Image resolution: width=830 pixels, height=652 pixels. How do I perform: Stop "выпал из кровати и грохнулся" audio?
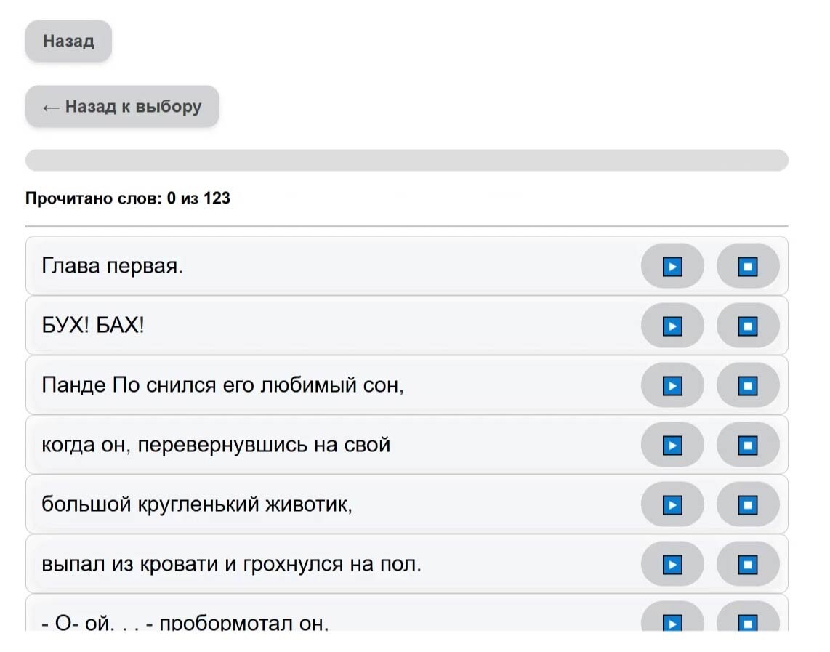point(748,564)
